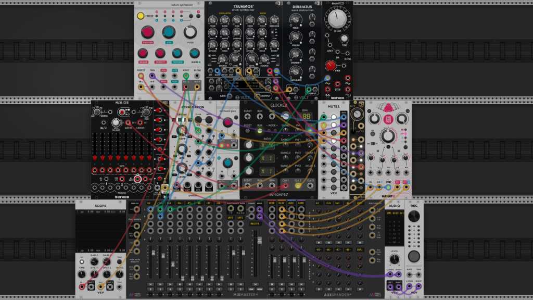Click the Scope GAIN 1 knob
The image size is (533, 300).
(x=94, y=261)
